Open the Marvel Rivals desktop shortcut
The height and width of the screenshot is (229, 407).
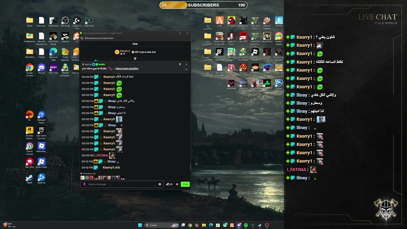(267, 38)
